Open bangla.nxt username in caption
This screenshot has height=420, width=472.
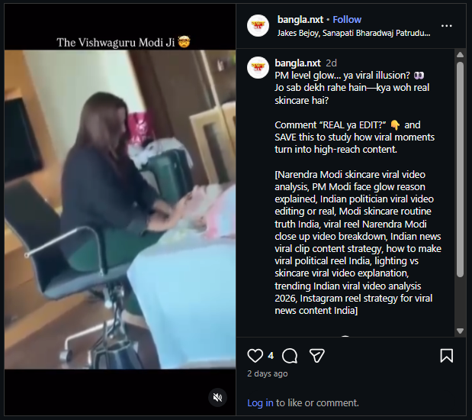(x=297, y=63)
